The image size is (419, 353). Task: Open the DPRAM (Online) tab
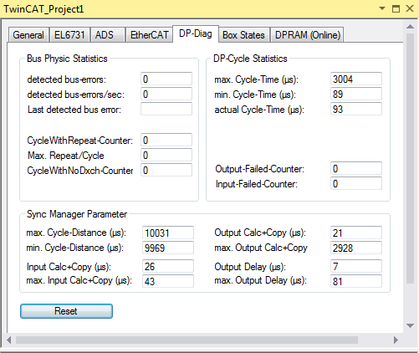(307, 35)
